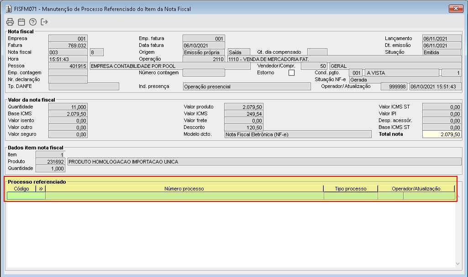Click the Desp. acessór. field
The height and width of the screenshot is (277, 468).
tap(442, 121)
